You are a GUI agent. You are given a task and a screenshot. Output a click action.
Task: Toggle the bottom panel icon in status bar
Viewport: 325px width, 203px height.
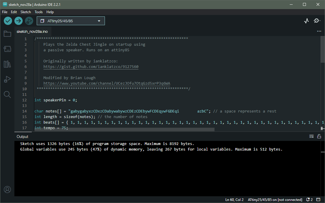coord(318,200)
